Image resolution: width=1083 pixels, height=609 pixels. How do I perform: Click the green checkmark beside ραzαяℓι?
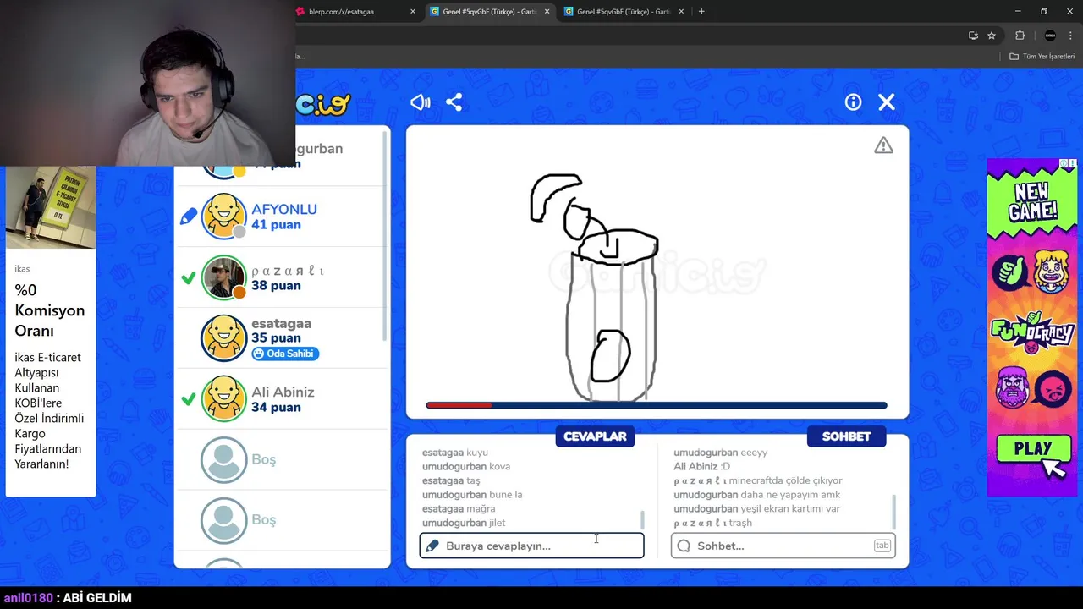pos(189,277)
